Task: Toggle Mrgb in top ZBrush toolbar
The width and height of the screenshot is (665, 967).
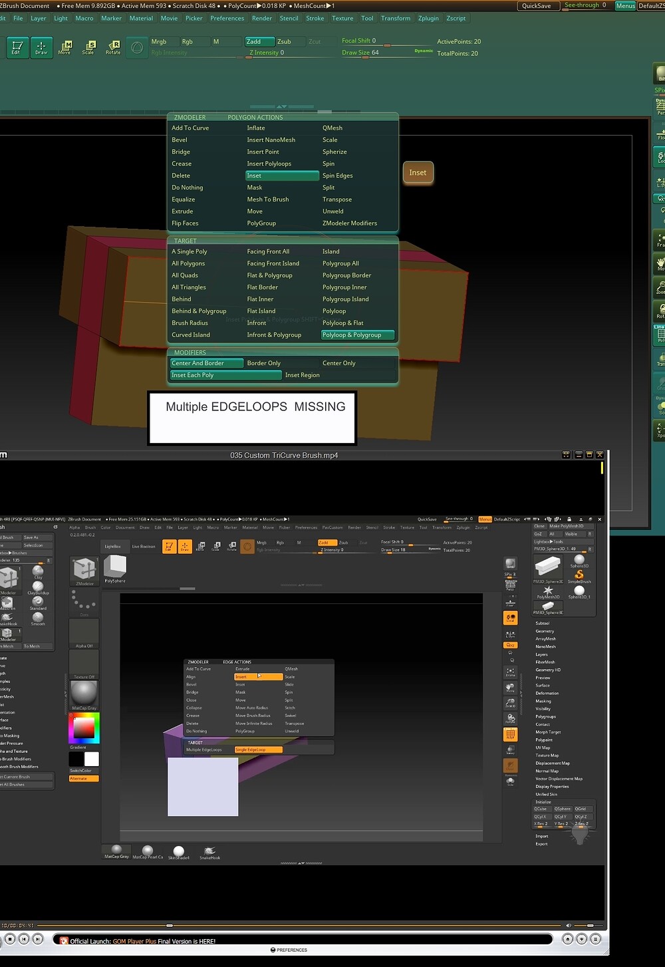Action: [x=164, y=41]
